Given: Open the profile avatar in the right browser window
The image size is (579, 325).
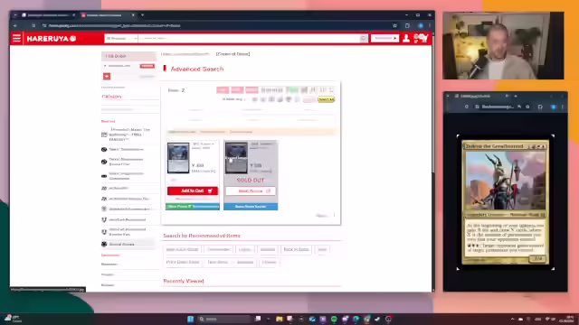Looking at the screenshot, I should click(553, 107).
